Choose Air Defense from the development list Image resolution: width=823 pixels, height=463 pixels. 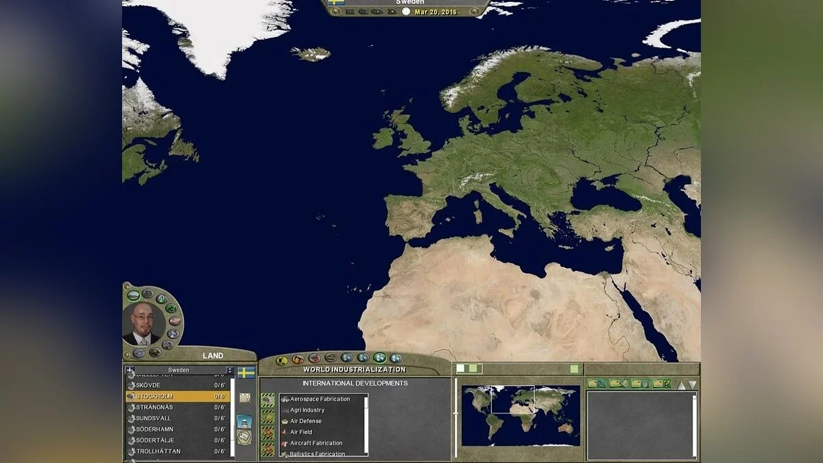coord(305,421)
